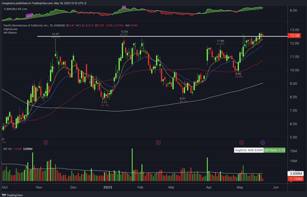Click the 8.01 low label in March
Screen dimensions: 307x197
[x=183, y=98]
